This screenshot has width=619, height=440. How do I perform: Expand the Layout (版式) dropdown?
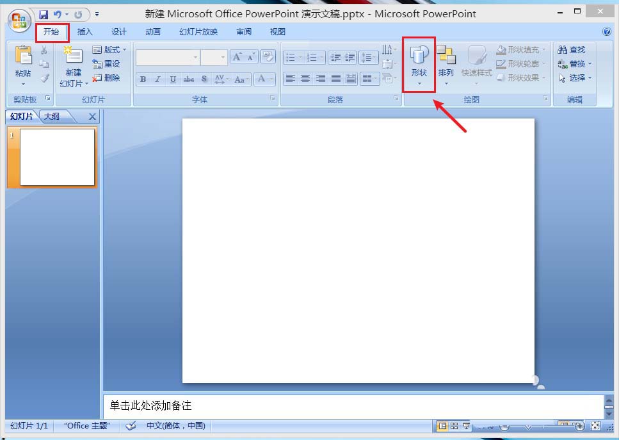pyautogui.click(x=109, y=50)
